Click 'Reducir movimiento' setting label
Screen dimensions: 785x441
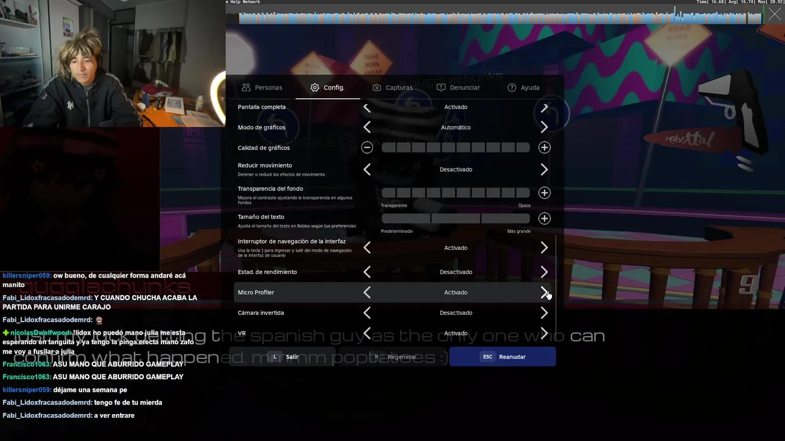coord(265,165)
